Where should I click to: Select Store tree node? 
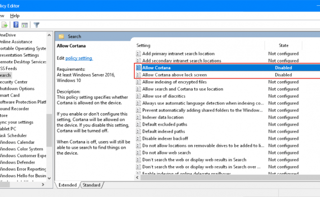pyautogui.click(x=4, y=115)
